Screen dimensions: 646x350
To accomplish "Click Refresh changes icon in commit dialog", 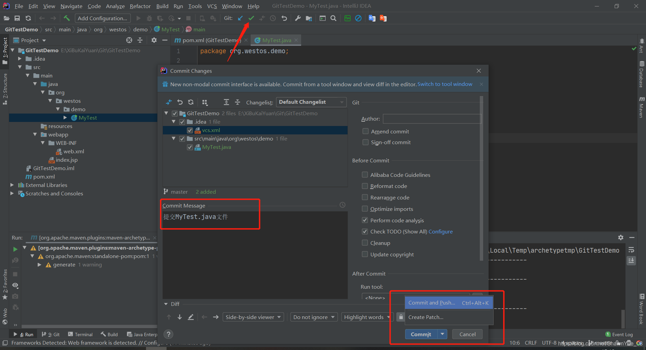I will click(191, 102).
